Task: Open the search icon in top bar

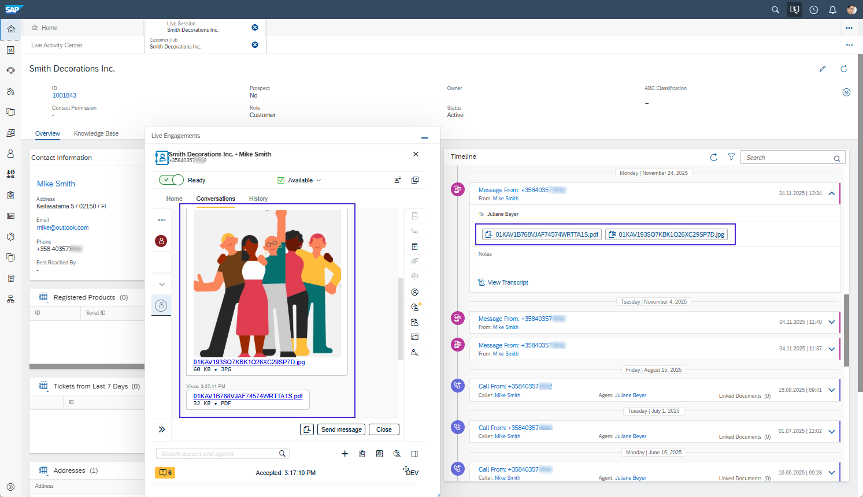Action: 776,10
